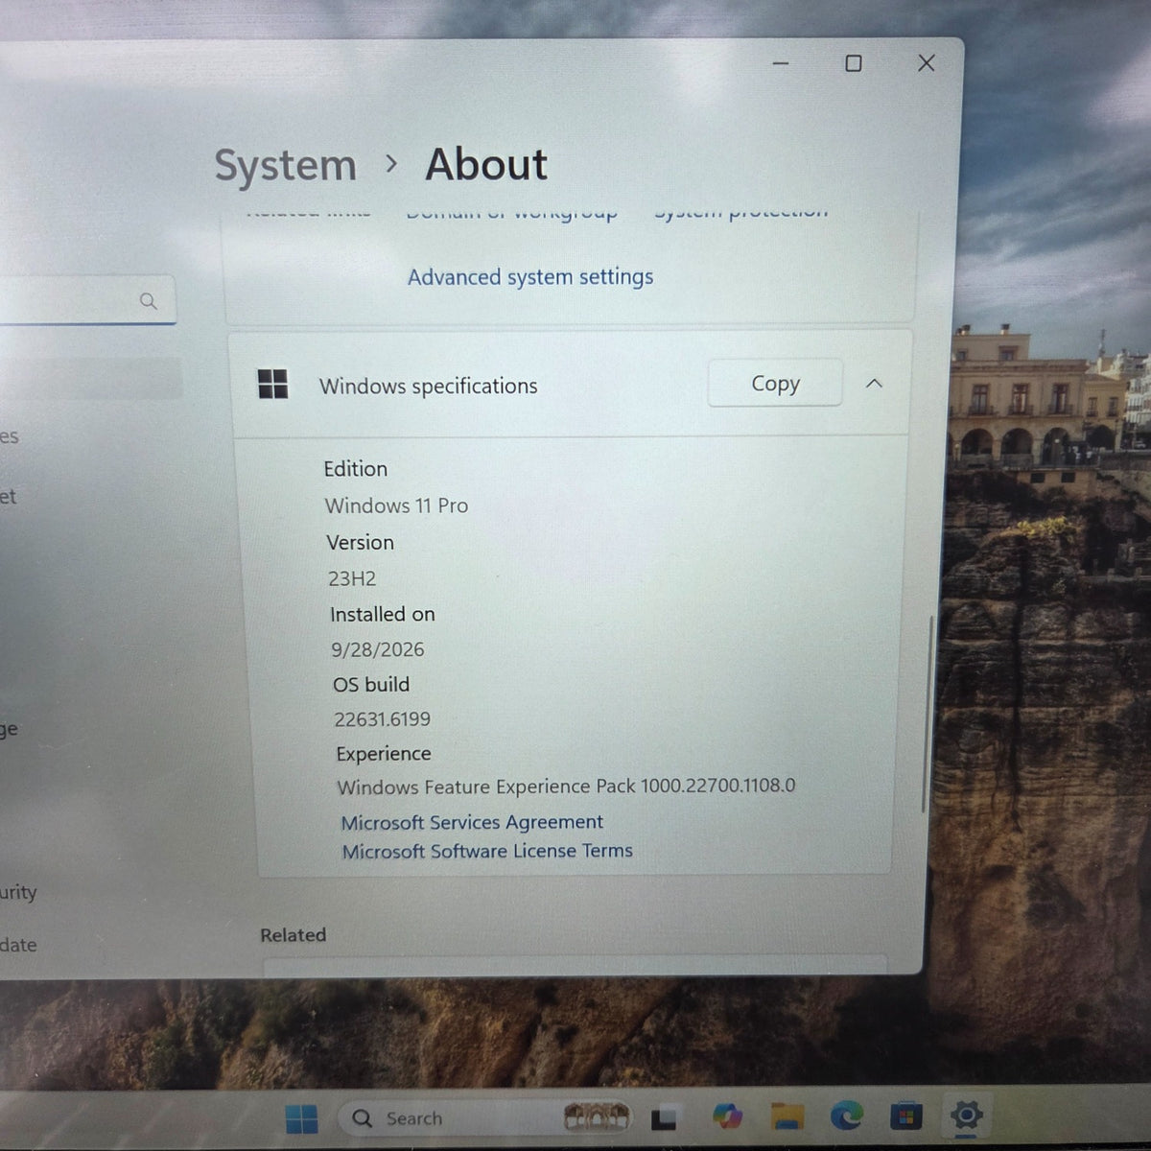This screenshot has width=1151, height=1151.
Task: Click the search highlight image in taskbar search
Action: coord(596,1116)
